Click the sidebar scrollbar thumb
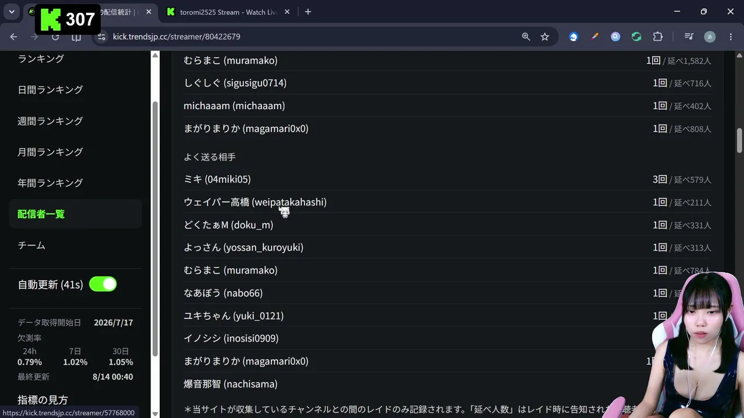744x418 pixels. (155, 229)
